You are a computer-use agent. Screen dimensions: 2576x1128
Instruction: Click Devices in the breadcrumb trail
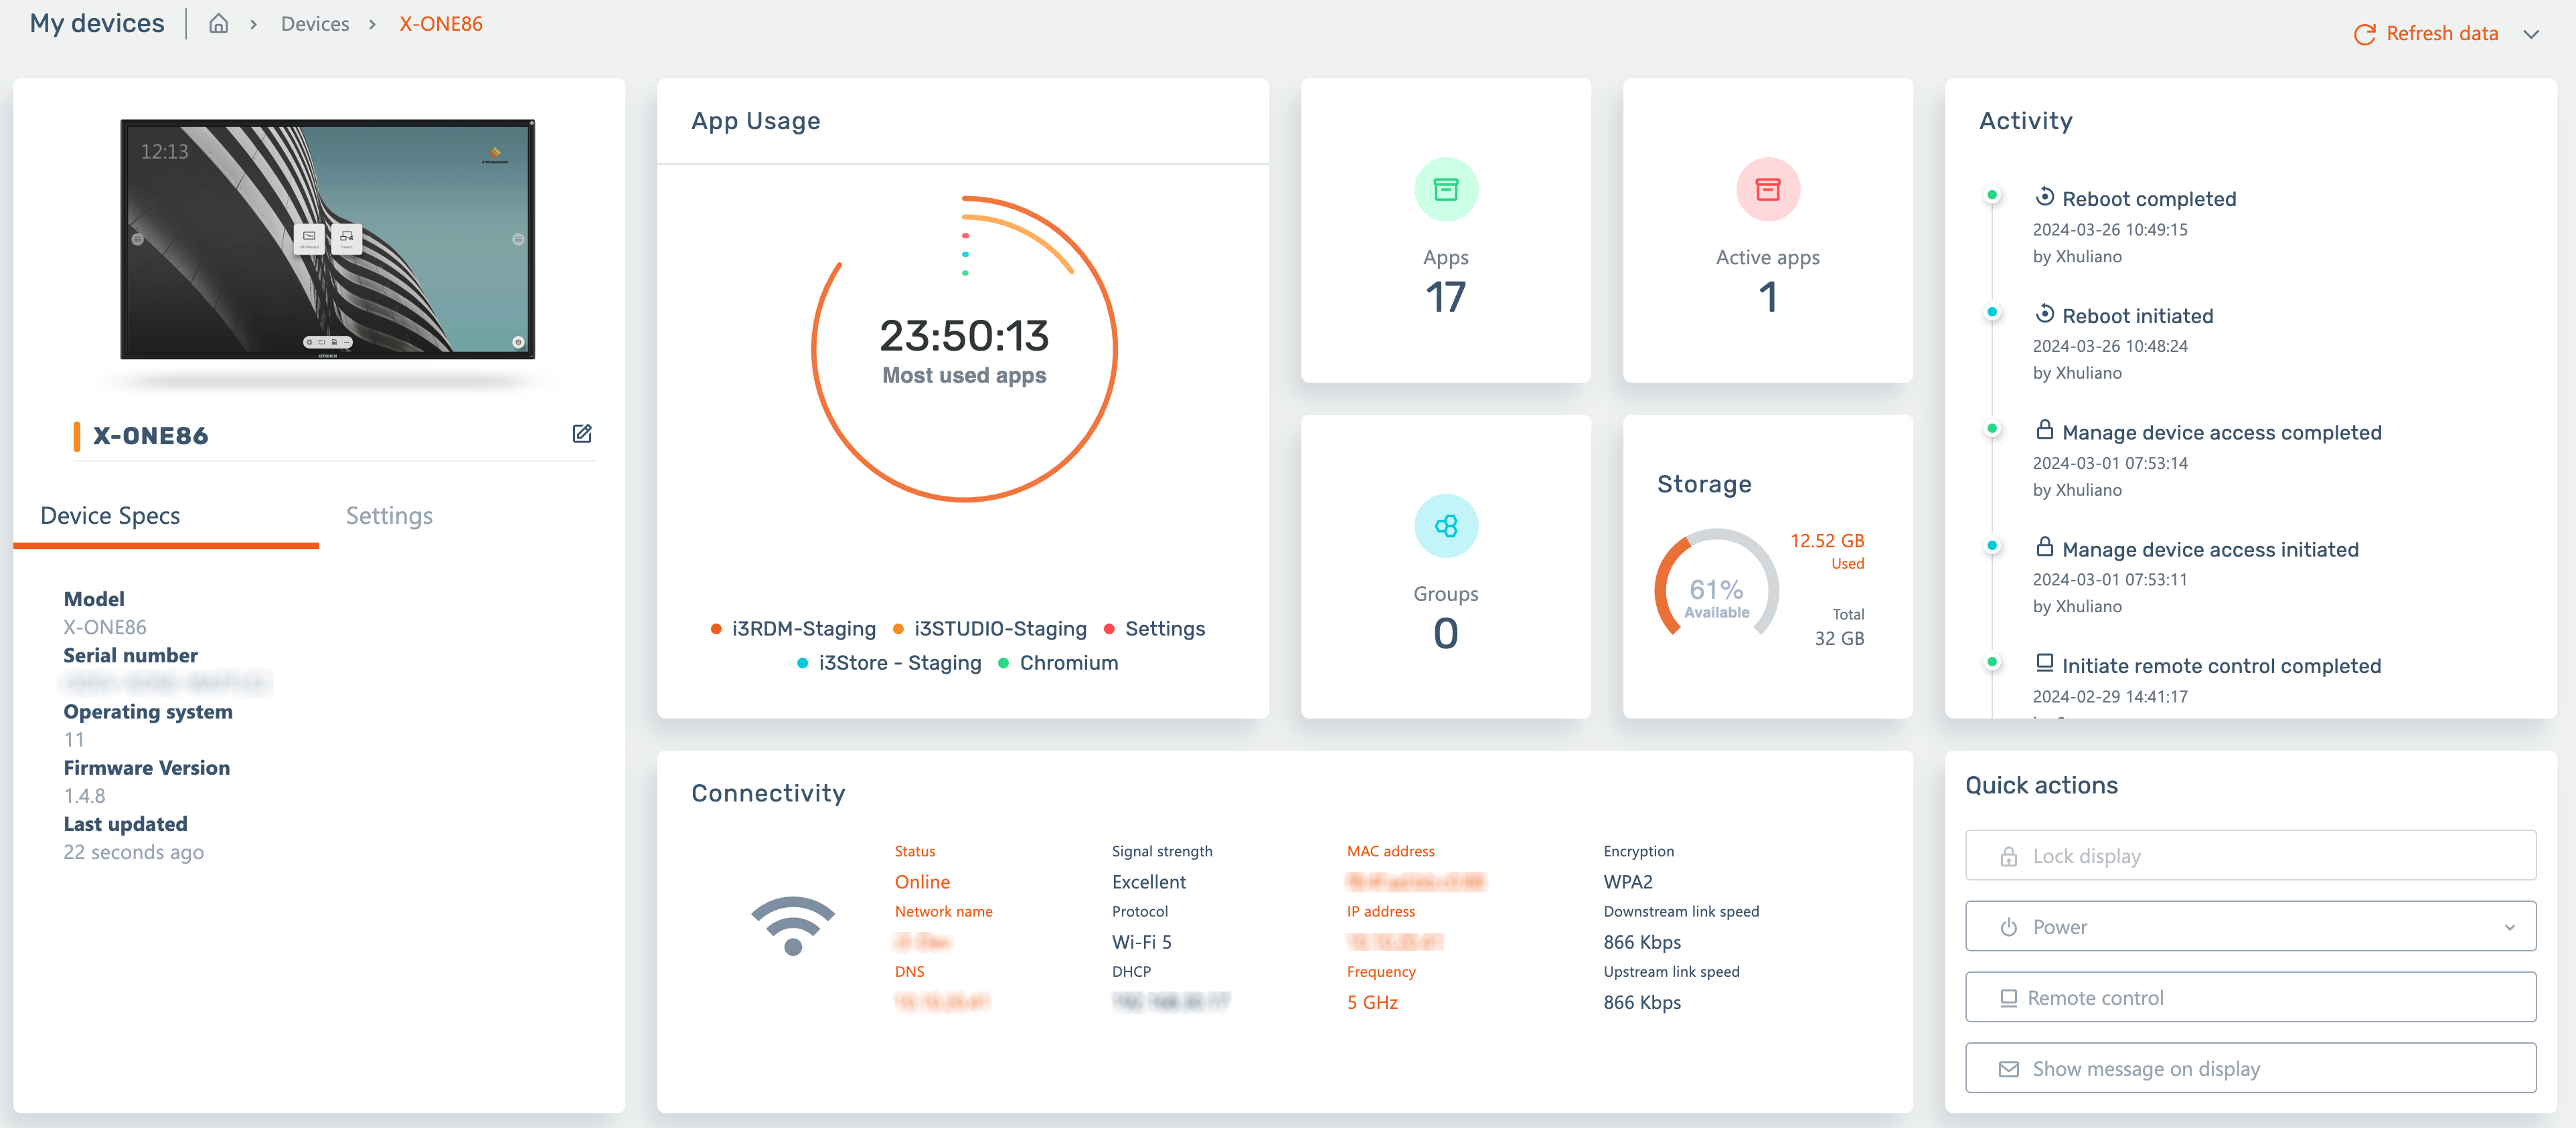click(315, 24)
